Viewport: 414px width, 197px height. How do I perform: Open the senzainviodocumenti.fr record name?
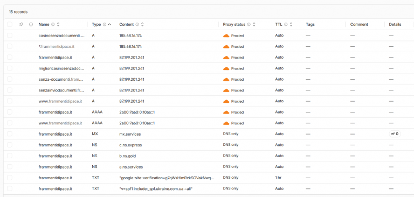click(61, 90)
